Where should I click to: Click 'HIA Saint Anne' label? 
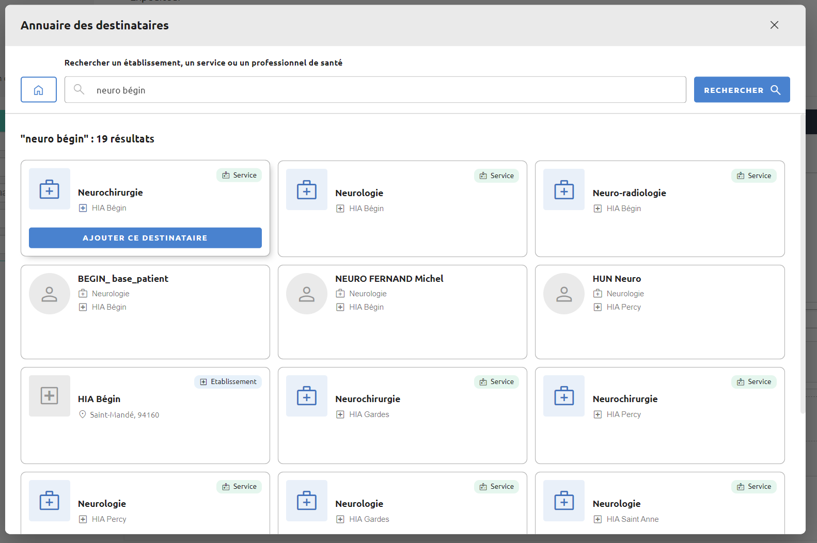(633, 519)
